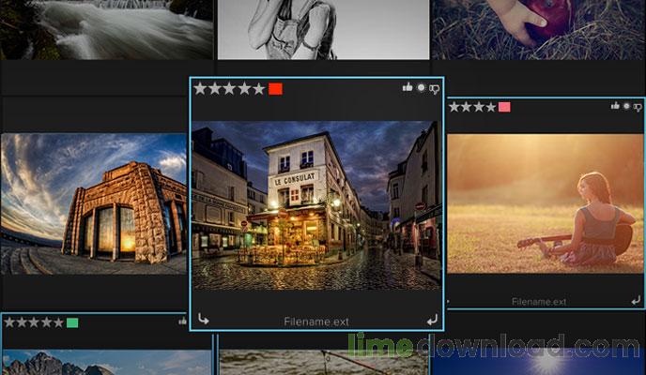Click return arrow icon on Le Consulat card

tap(432, 320)
